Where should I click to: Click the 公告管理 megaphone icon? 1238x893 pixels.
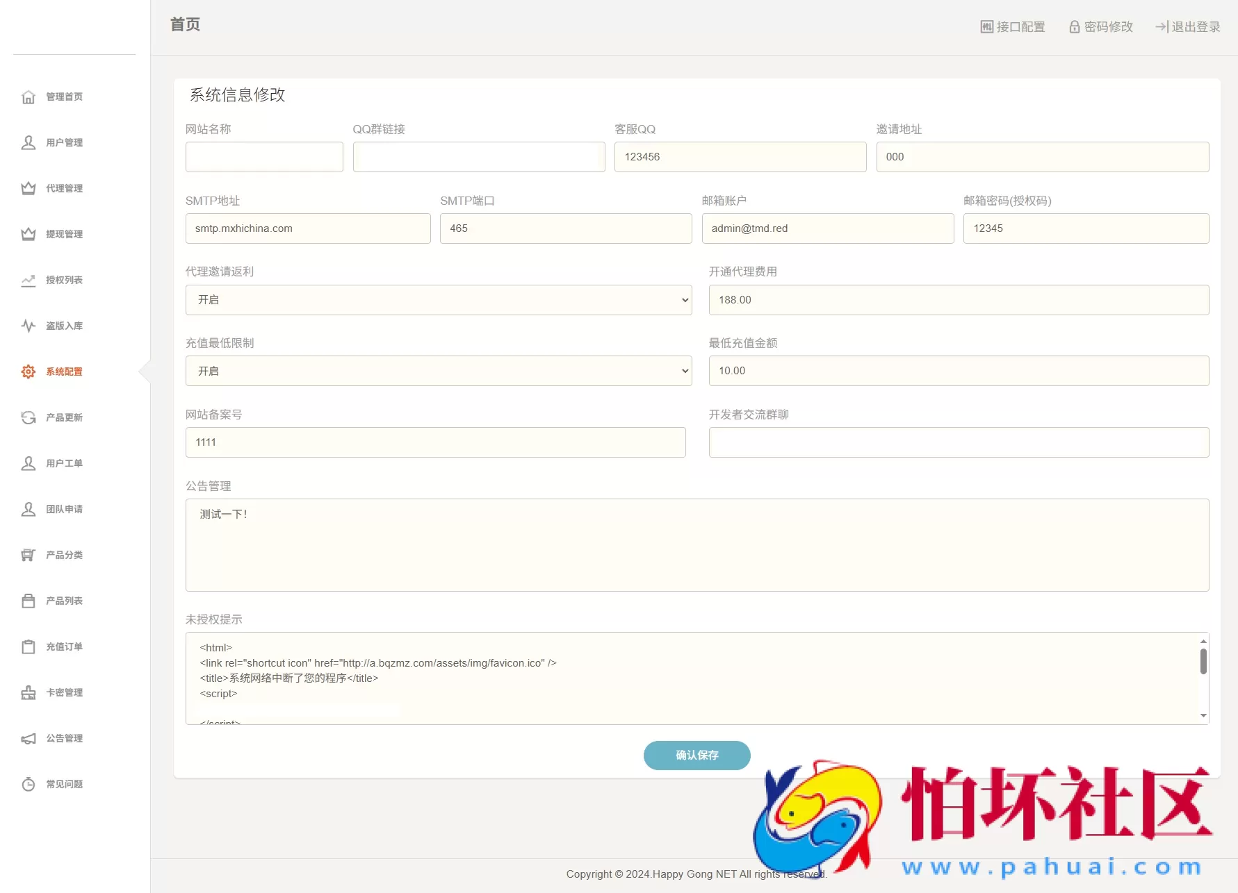pos(28,738)
